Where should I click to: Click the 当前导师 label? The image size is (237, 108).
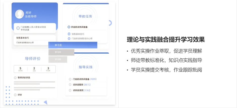pos(31,16)
